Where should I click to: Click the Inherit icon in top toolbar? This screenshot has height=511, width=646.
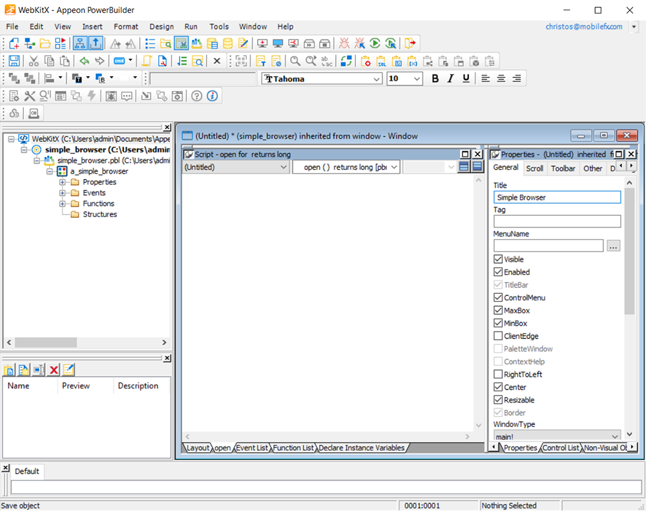29,43
